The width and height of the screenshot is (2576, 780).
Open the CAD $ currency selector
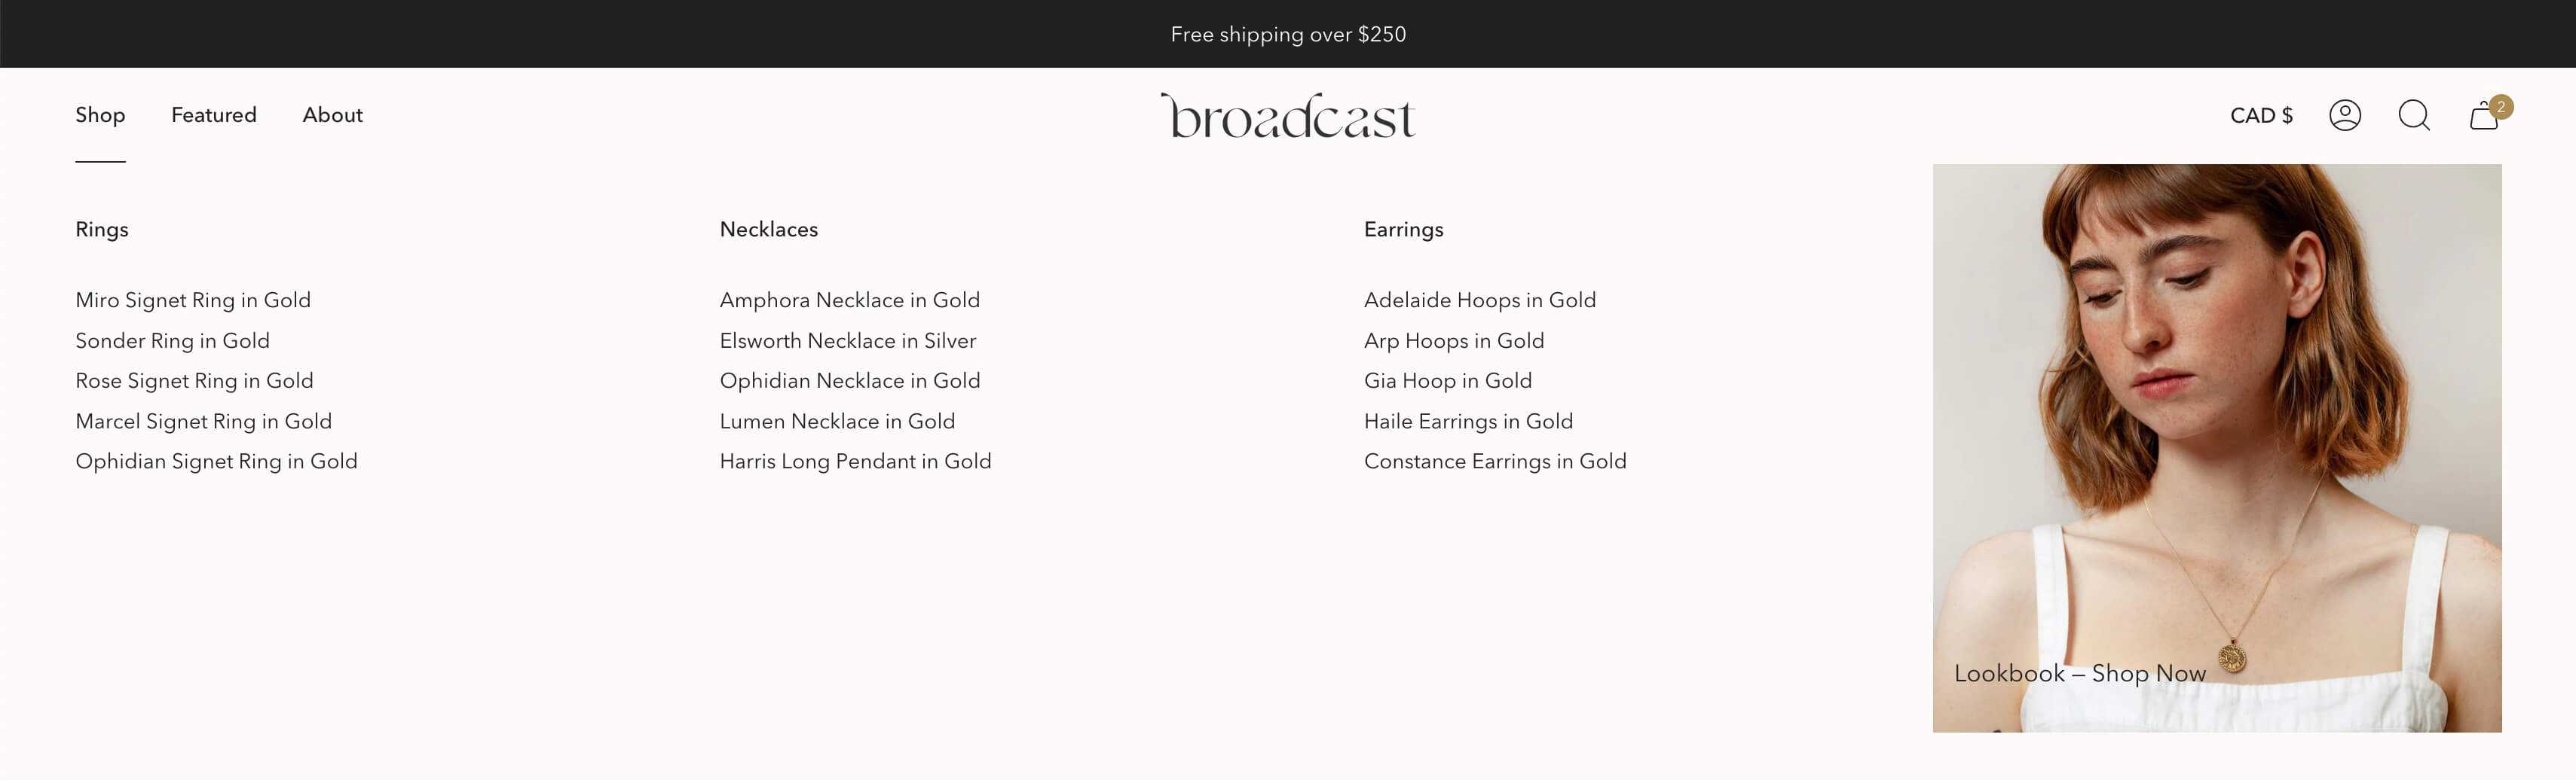[x=2260, y=116]
